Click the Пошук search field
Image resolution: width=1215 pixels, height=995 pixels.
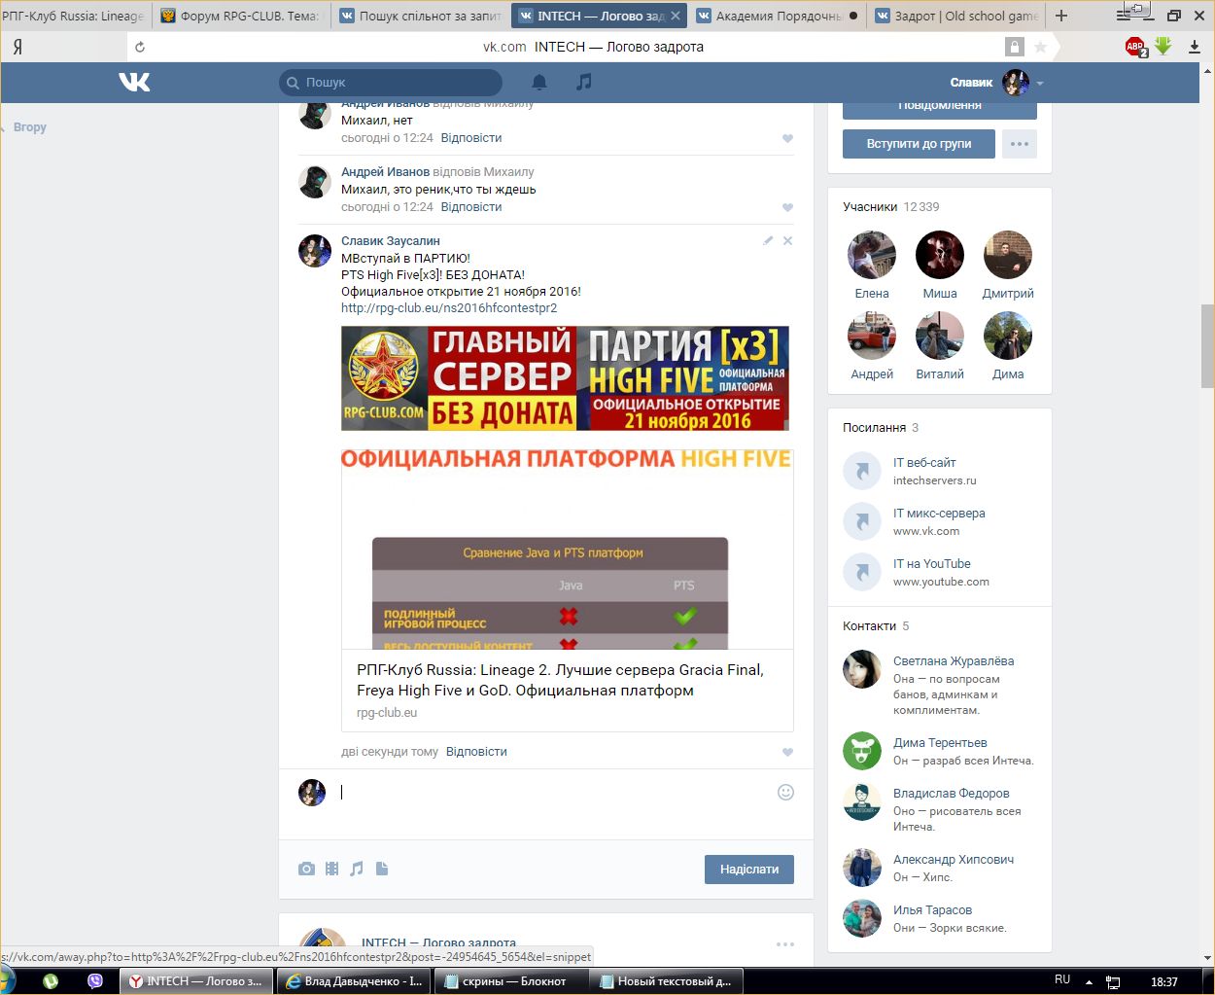pyautogui.click(x=391, y=83)
